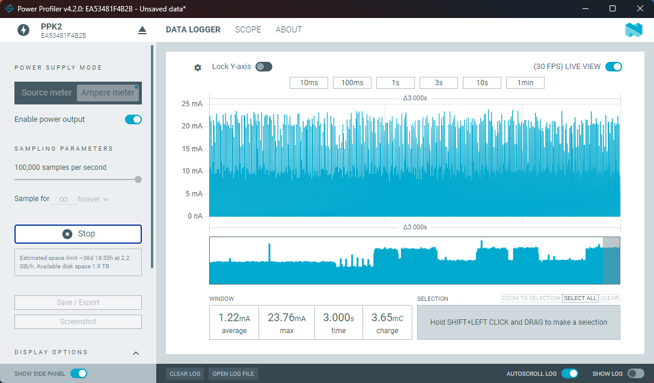Switch to the Scope tab
654x383 pixels.
(x=248, y=29)
